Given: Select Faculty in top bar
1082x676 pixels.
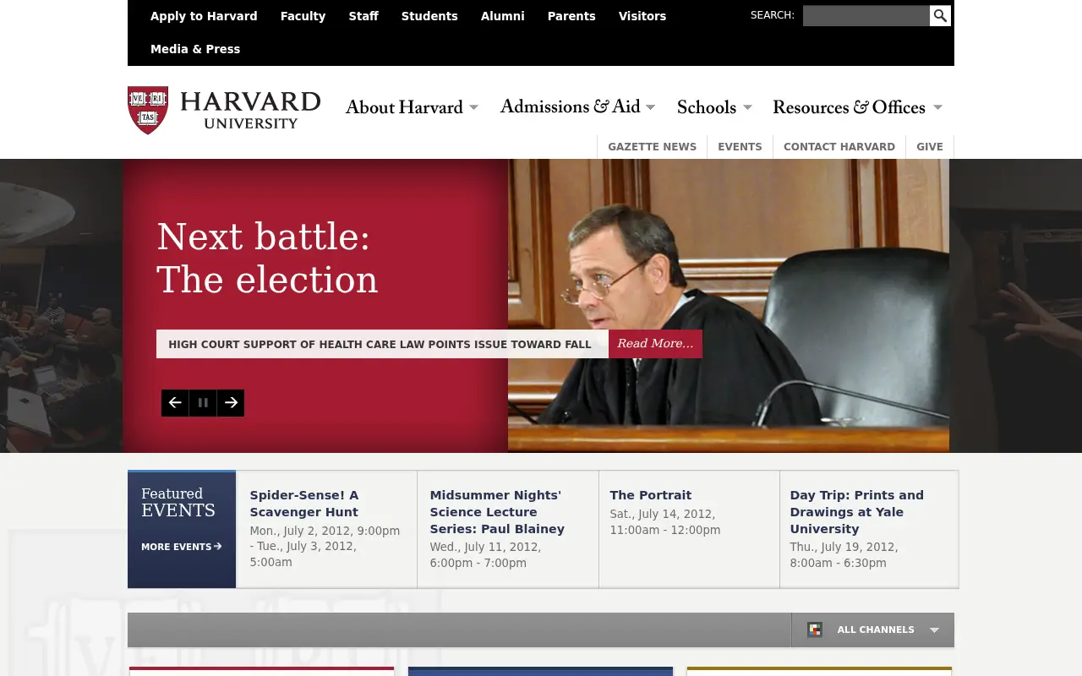Looking at the screenshot, I should click(x=303, y=16).
